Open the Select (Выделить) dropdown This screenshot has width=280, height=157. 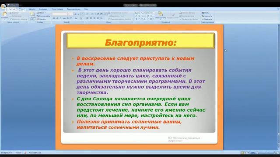[207, 19]
